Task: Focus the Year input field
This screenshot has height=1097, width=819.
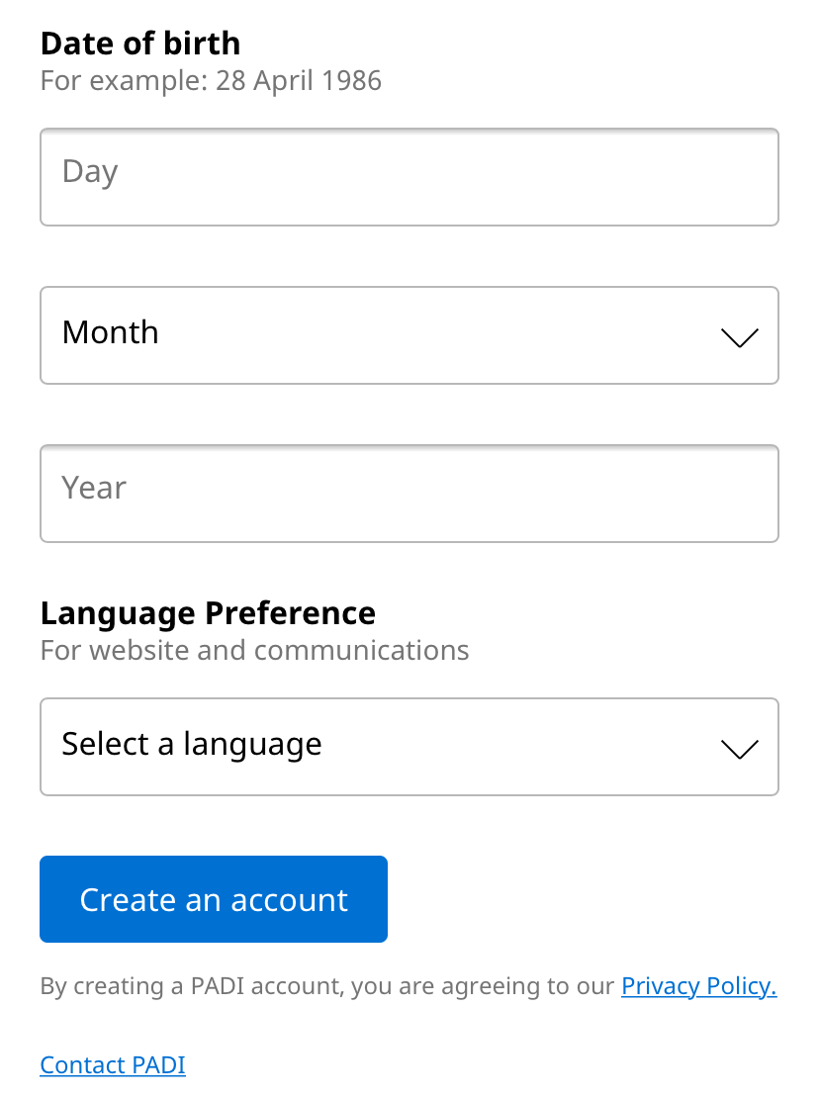Action: coord(409,494)
